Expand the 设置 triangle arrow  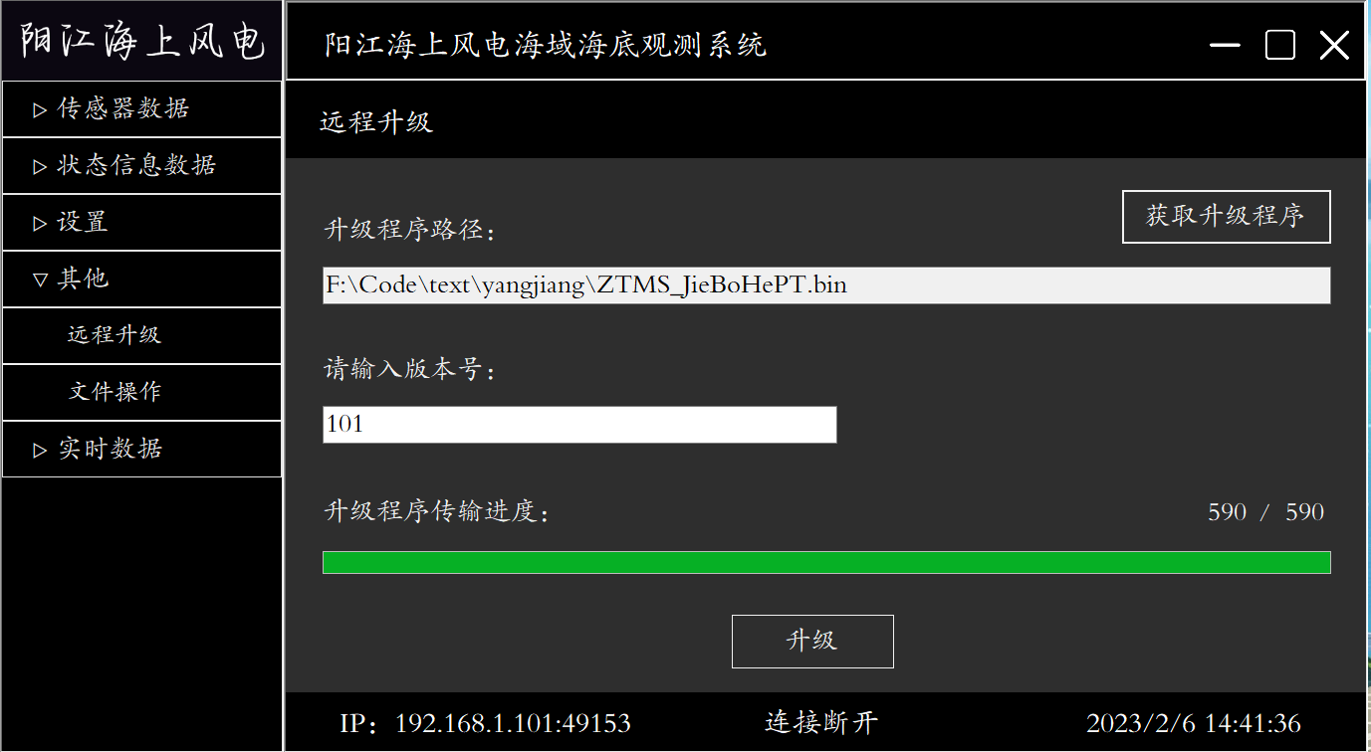tap(40, 223)
